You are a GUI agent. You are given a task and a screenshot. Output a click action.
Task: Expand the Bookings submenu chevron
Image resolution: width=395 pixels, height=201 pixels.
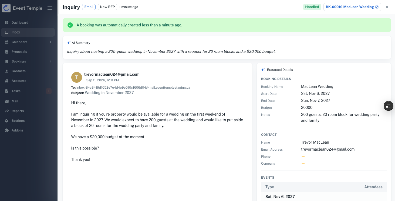pyautogui.click(x=50, y=61)
